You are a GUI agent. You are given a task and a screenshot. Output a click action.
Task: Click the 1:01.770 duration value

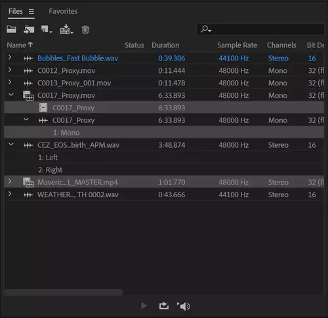172,182
